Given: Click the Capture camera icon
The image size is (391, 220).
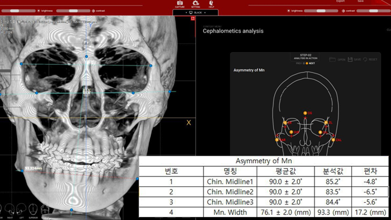Looking at the screenshot, I should tap(180, 4).
